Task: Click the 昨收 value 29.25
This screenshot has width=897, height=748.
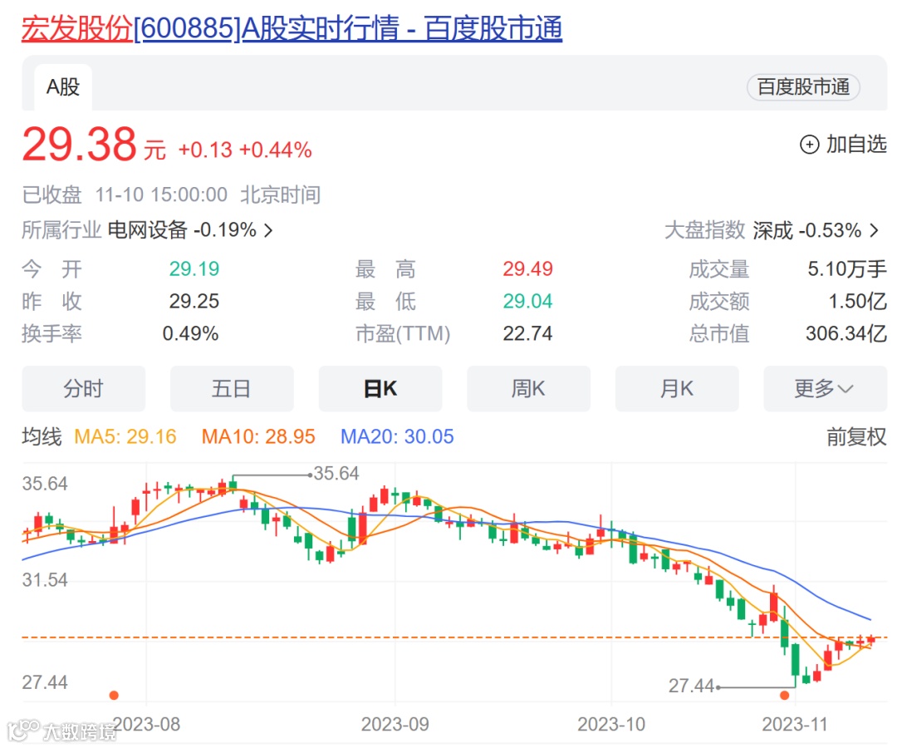Action: (x=194, y=301)
